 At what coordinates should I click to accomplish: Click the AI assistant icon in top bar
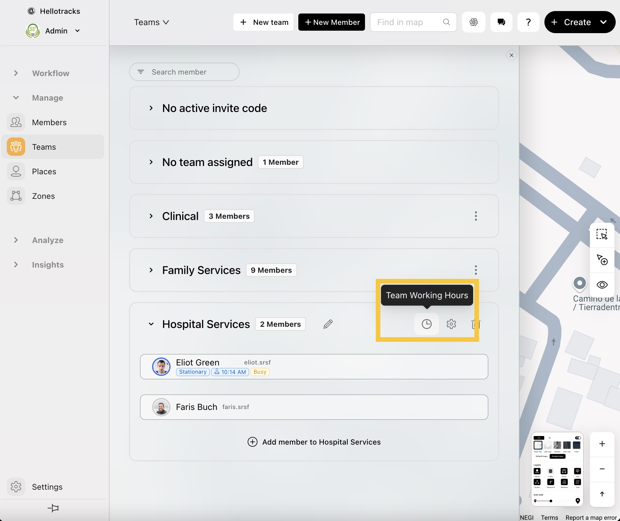tap(473, 22)
